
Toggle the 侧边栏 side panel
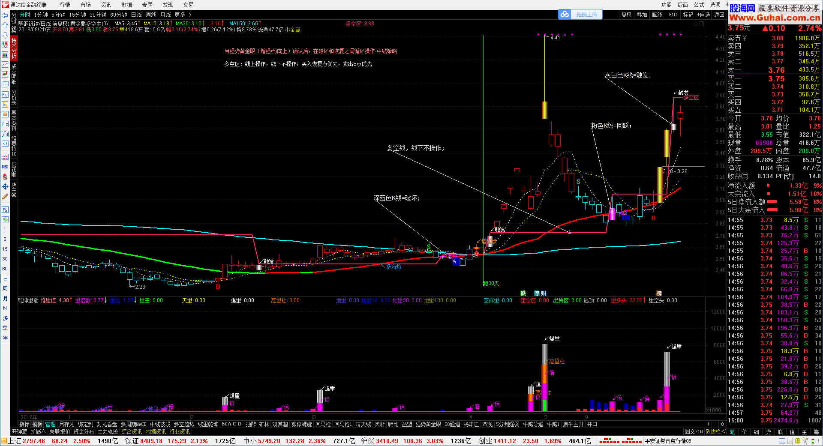click(x=715, y=431)
